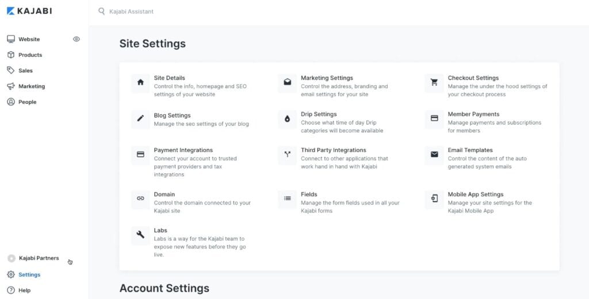Screen dimensions: 589x299
Task: Open Drip Settings
Action: click(x=319, y=114)
